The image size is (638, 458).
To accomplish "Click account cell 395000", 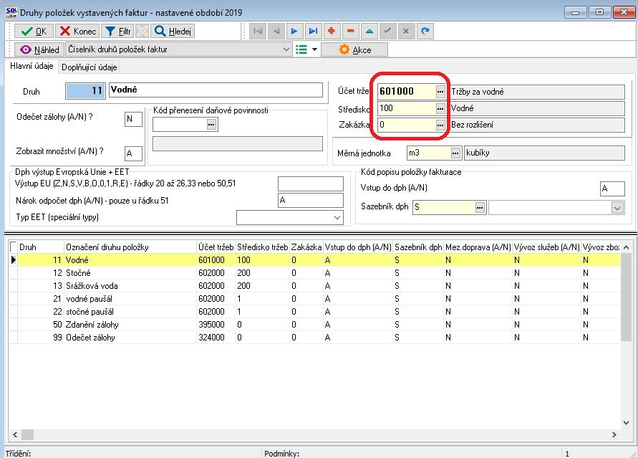I will 216,325.
